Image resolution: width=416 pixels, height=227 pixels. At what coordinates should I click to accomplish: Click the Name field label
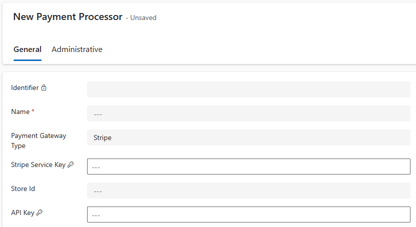[x=20, y=111]
